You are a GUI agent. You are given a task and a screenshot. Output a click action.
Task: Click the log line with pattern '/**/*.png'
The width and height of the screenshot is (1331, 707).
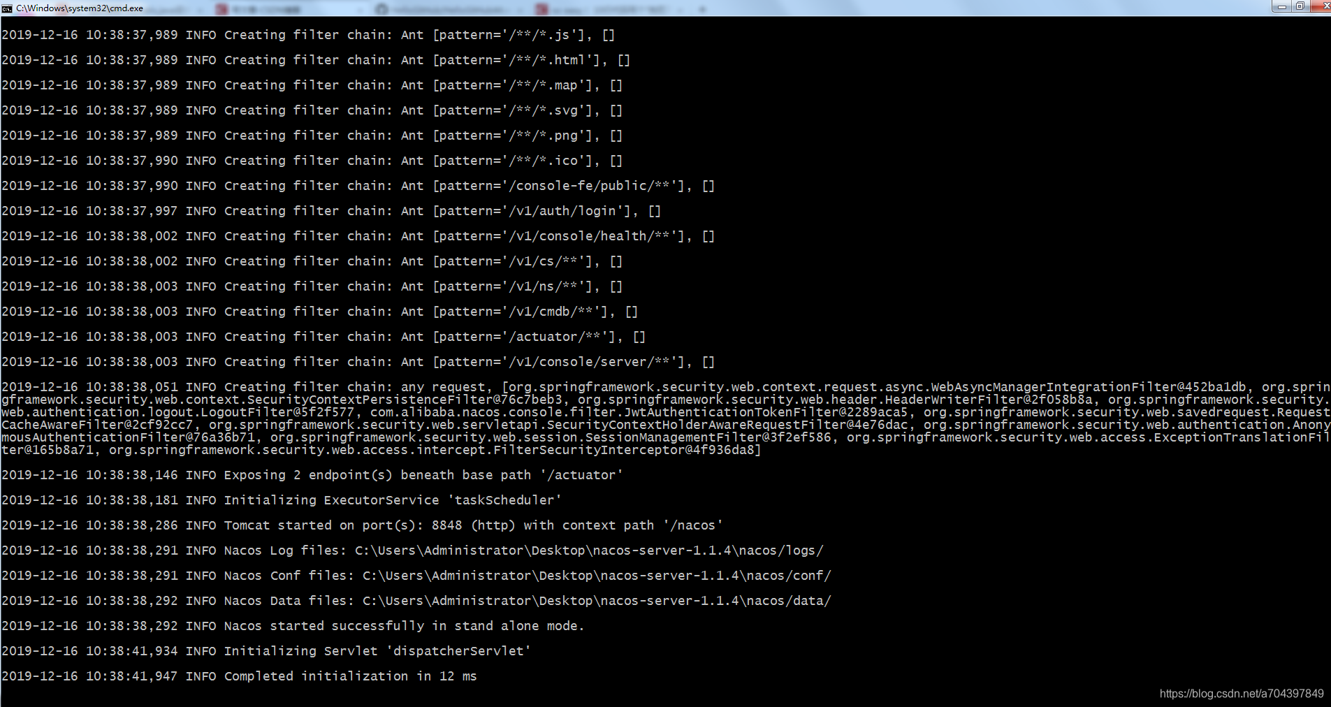tap(312, 136)
